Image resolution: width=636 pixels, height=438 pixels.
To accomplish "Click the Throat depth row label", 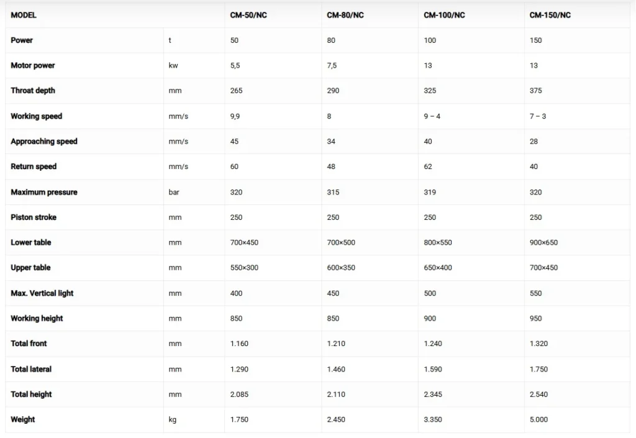I will point(33,91).
